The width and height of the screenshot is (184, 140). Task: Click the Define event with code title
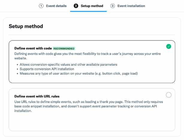pyautogui.click(x=33, y=48)
